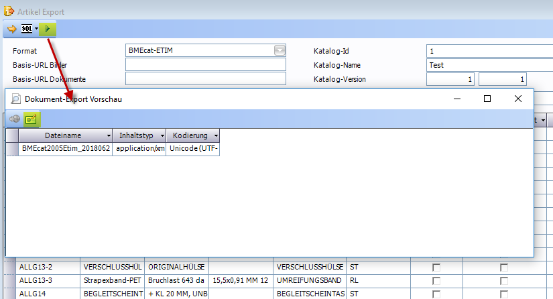The image size is (553, 299).
Task: Open the Inhaltstyp column filter dropdown
Action: (162, 135)
